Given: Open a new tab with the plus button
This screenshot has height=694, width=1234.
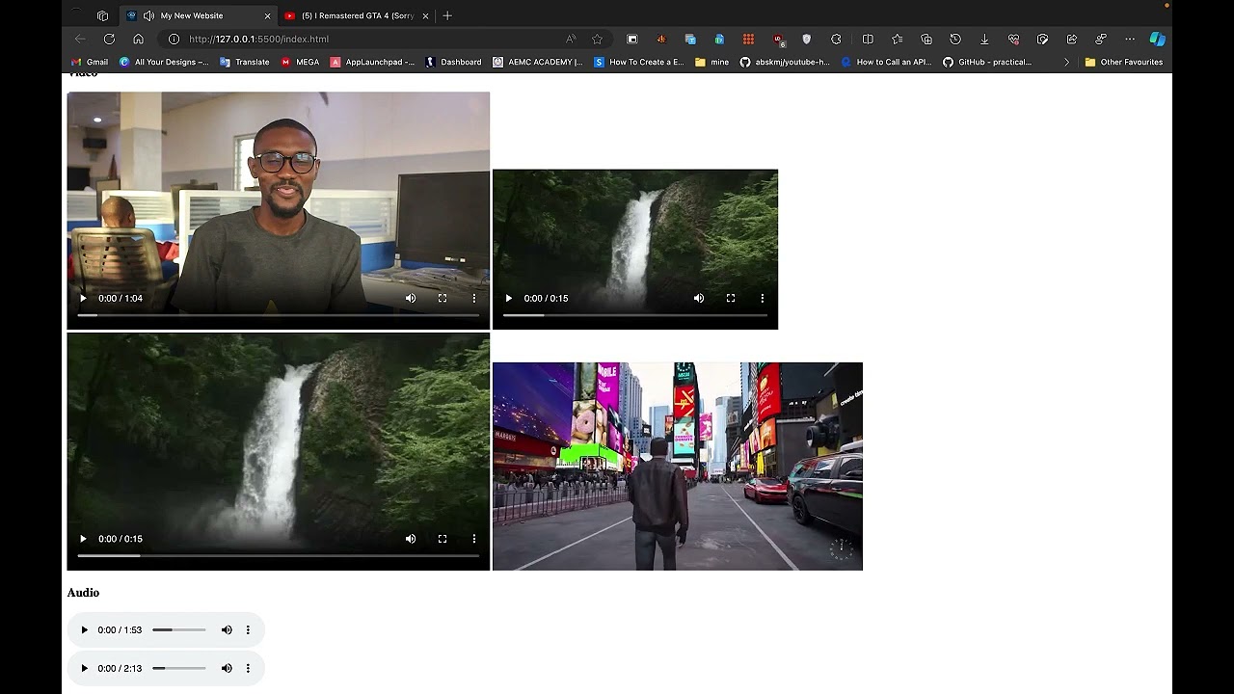Looking at the screenshot, I should 447,15.
